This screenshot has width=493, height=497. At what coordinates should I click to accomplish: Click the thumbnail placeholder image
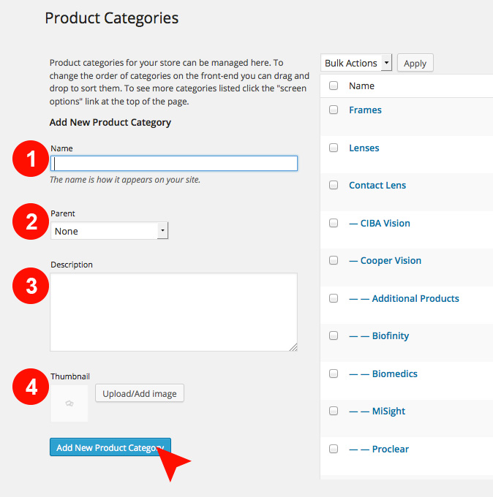click(69, 403)
